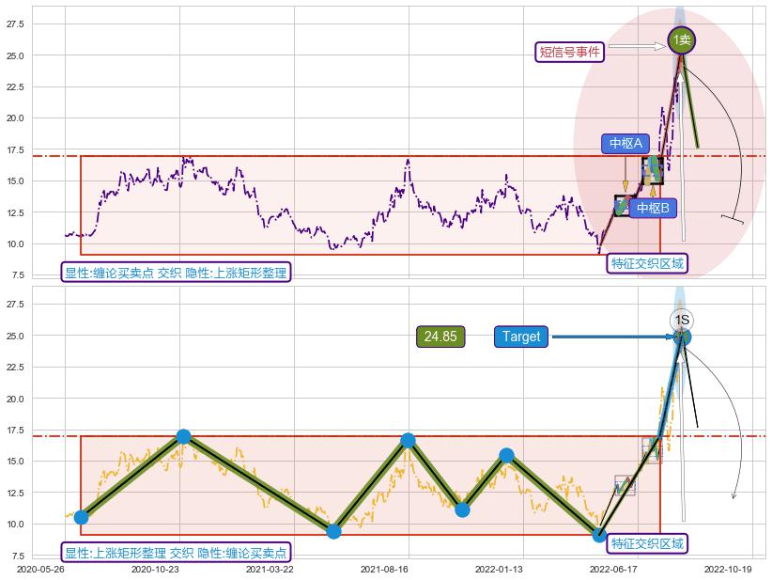
Task: Click the blue pivot dot at the first peak near 2020-10-23
Action: 183,436
